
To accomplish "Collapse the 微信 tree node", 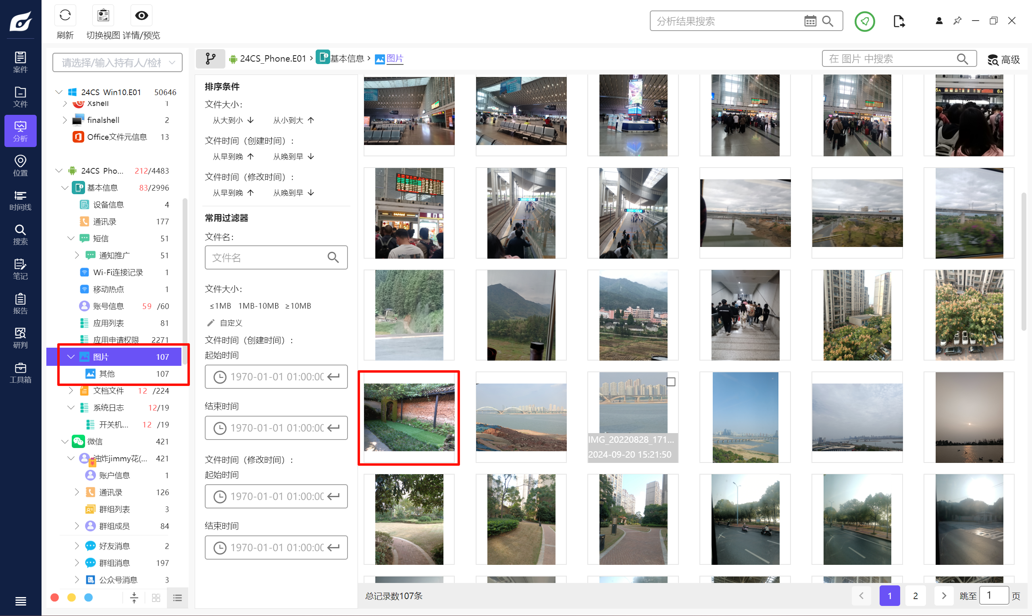I will point(65,441).
